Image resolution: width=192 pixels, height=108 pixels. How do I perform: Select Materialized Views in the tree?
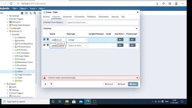pyautogui.click(x=25, y=62)
